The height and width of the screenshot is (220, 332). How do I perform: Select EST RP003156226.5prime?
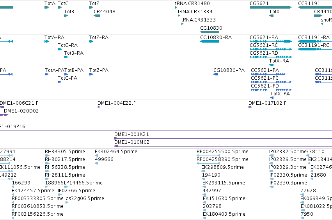coord(37,214)
